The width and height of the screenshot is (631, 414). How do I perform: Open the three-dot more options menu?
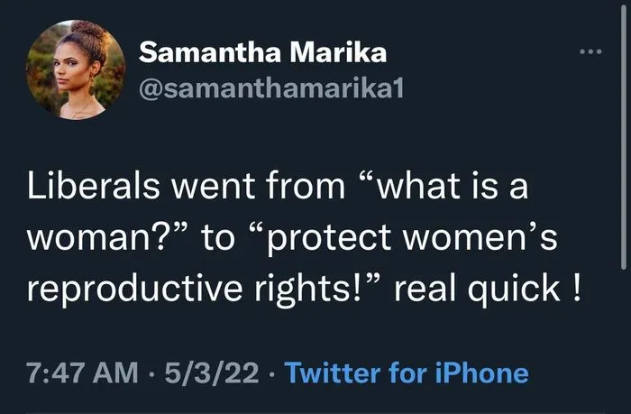(590, 51)
